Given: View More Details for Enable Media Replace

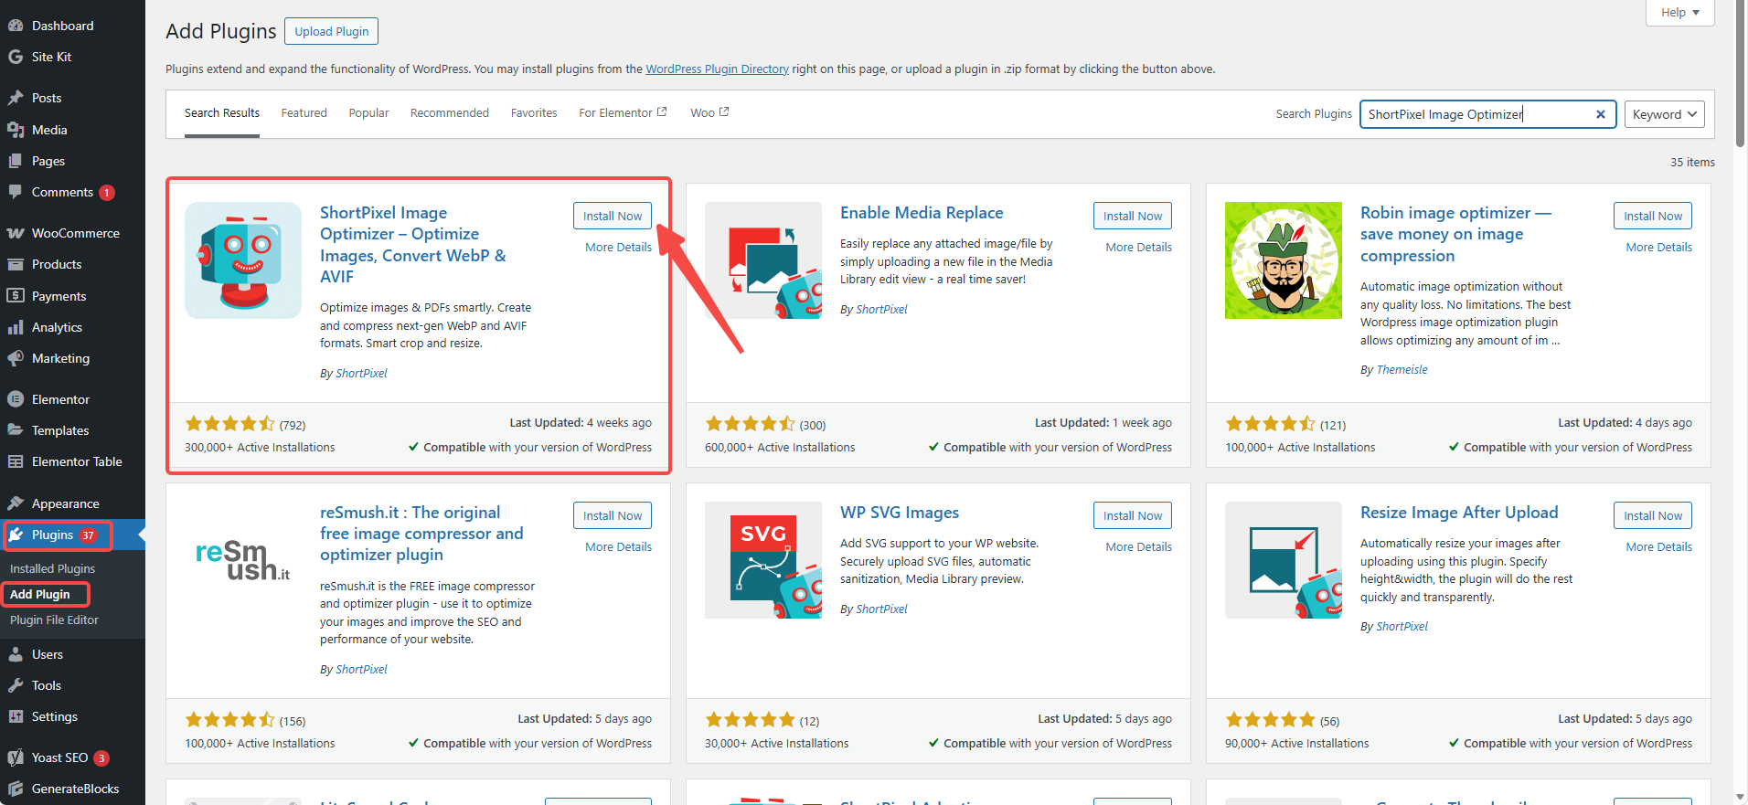Looking at the screenshot, I should pos(1138,248).
